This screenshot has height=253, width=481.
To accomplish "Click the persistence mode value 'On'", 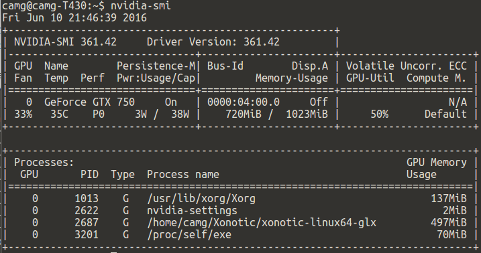I will click(x=171, y=102).
